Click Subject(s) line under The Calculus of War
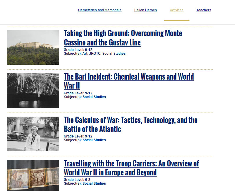Image resolution: width=235 pixels, height=191 pixels. tap(85, 140)
